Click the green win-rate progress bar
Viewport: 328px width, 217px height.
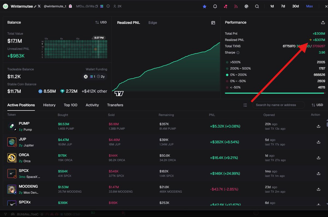pyautogui.click(x=274, y=93)
